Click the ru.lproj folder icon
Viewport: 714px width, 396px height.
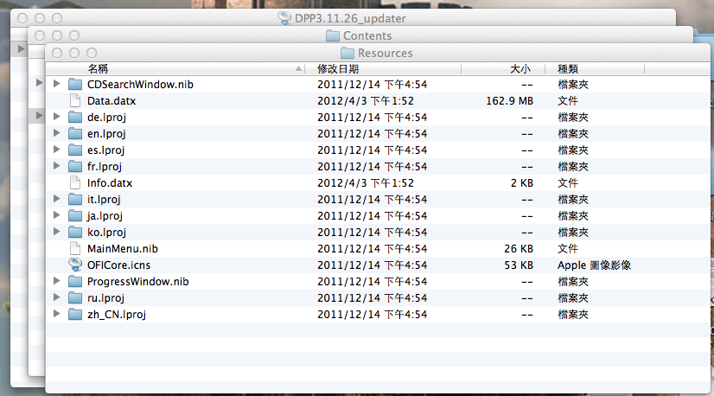click(x=75, y=297)
